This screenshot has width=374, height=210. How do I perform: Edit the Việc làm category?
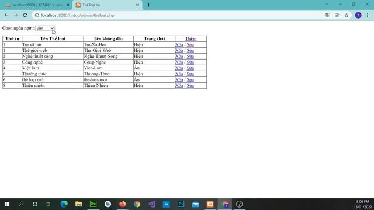(x=190, y=68)
